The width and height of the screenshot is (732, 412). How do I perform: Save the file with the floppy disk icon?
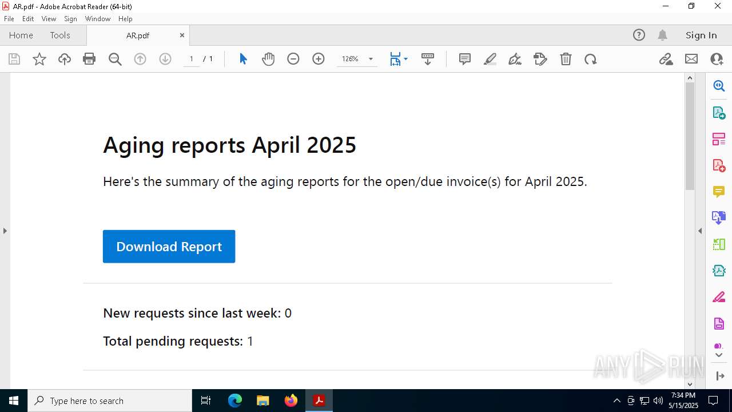click(x=14, y=59)
